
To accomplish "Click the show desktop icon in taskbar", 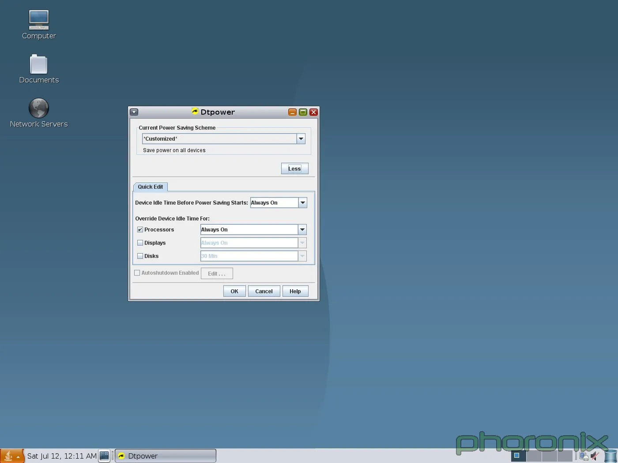I will (x=104, y=456).
